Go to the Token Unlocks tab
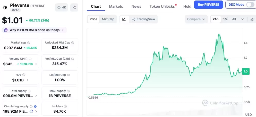Image resolution: width=256 pixels, height=117 pixels. 162,6
